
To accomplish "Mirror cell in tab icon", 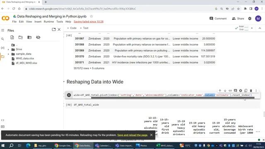I will [246, 91].
